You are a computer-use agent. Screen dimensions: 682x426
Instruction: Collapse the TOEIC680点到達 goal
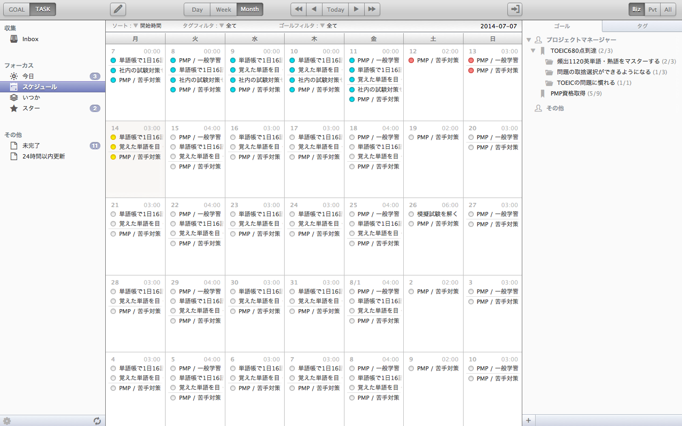coord(533,51)
